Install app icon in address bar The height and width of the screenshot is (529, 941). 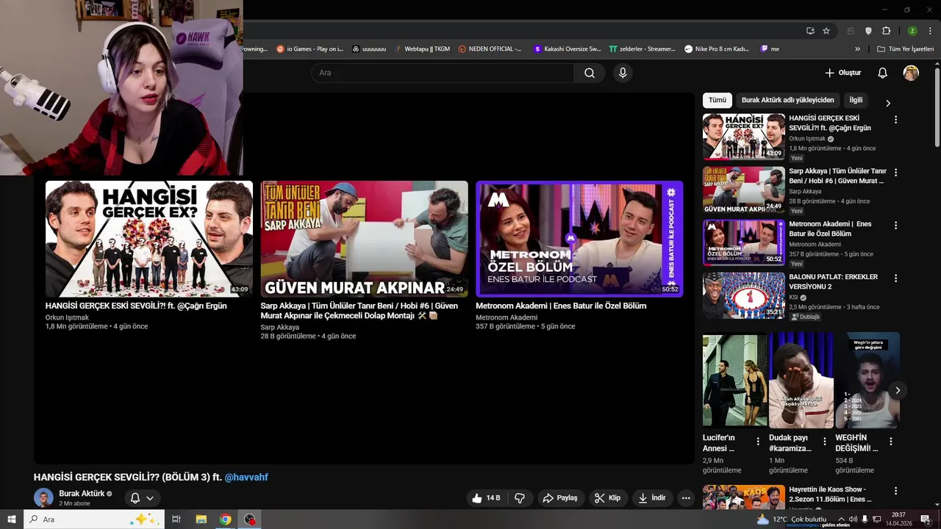coord(810,31)
